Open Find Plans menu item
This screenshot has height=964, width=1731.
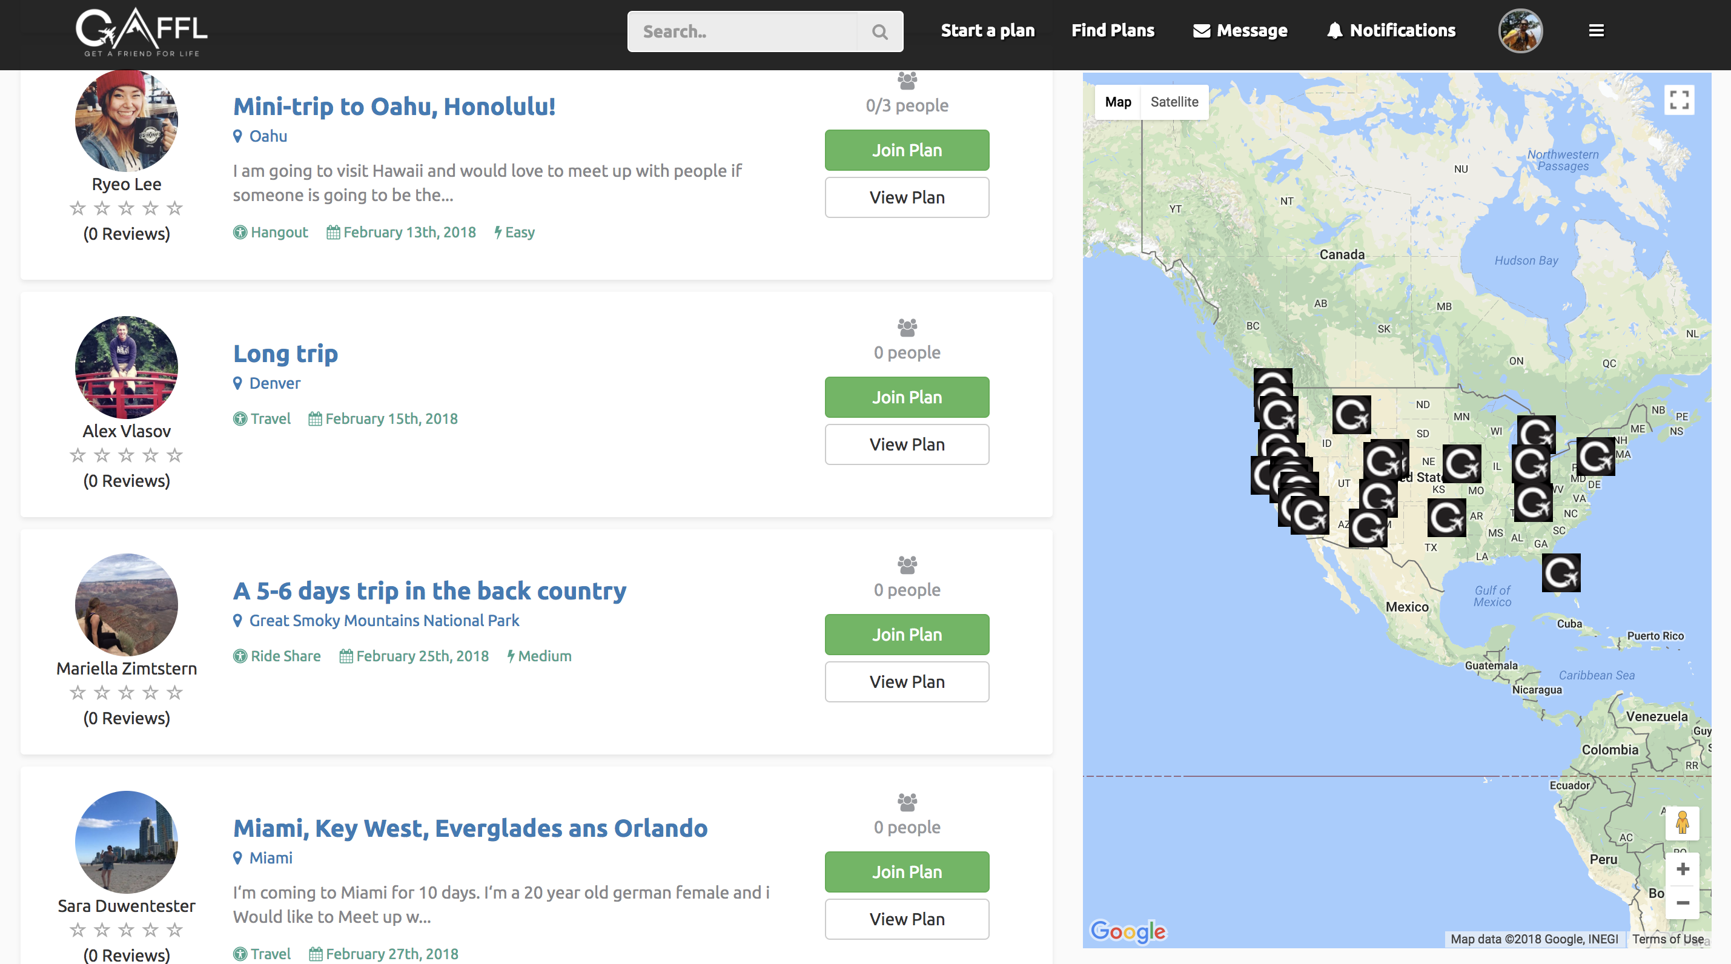click(1112, 31)
